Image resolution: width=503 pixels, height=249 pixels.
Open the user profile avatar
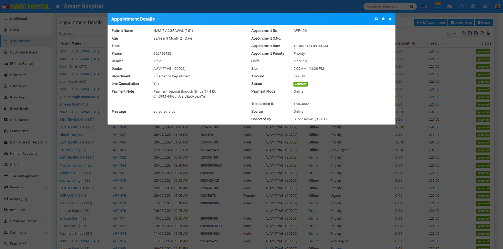click(497, 7)
